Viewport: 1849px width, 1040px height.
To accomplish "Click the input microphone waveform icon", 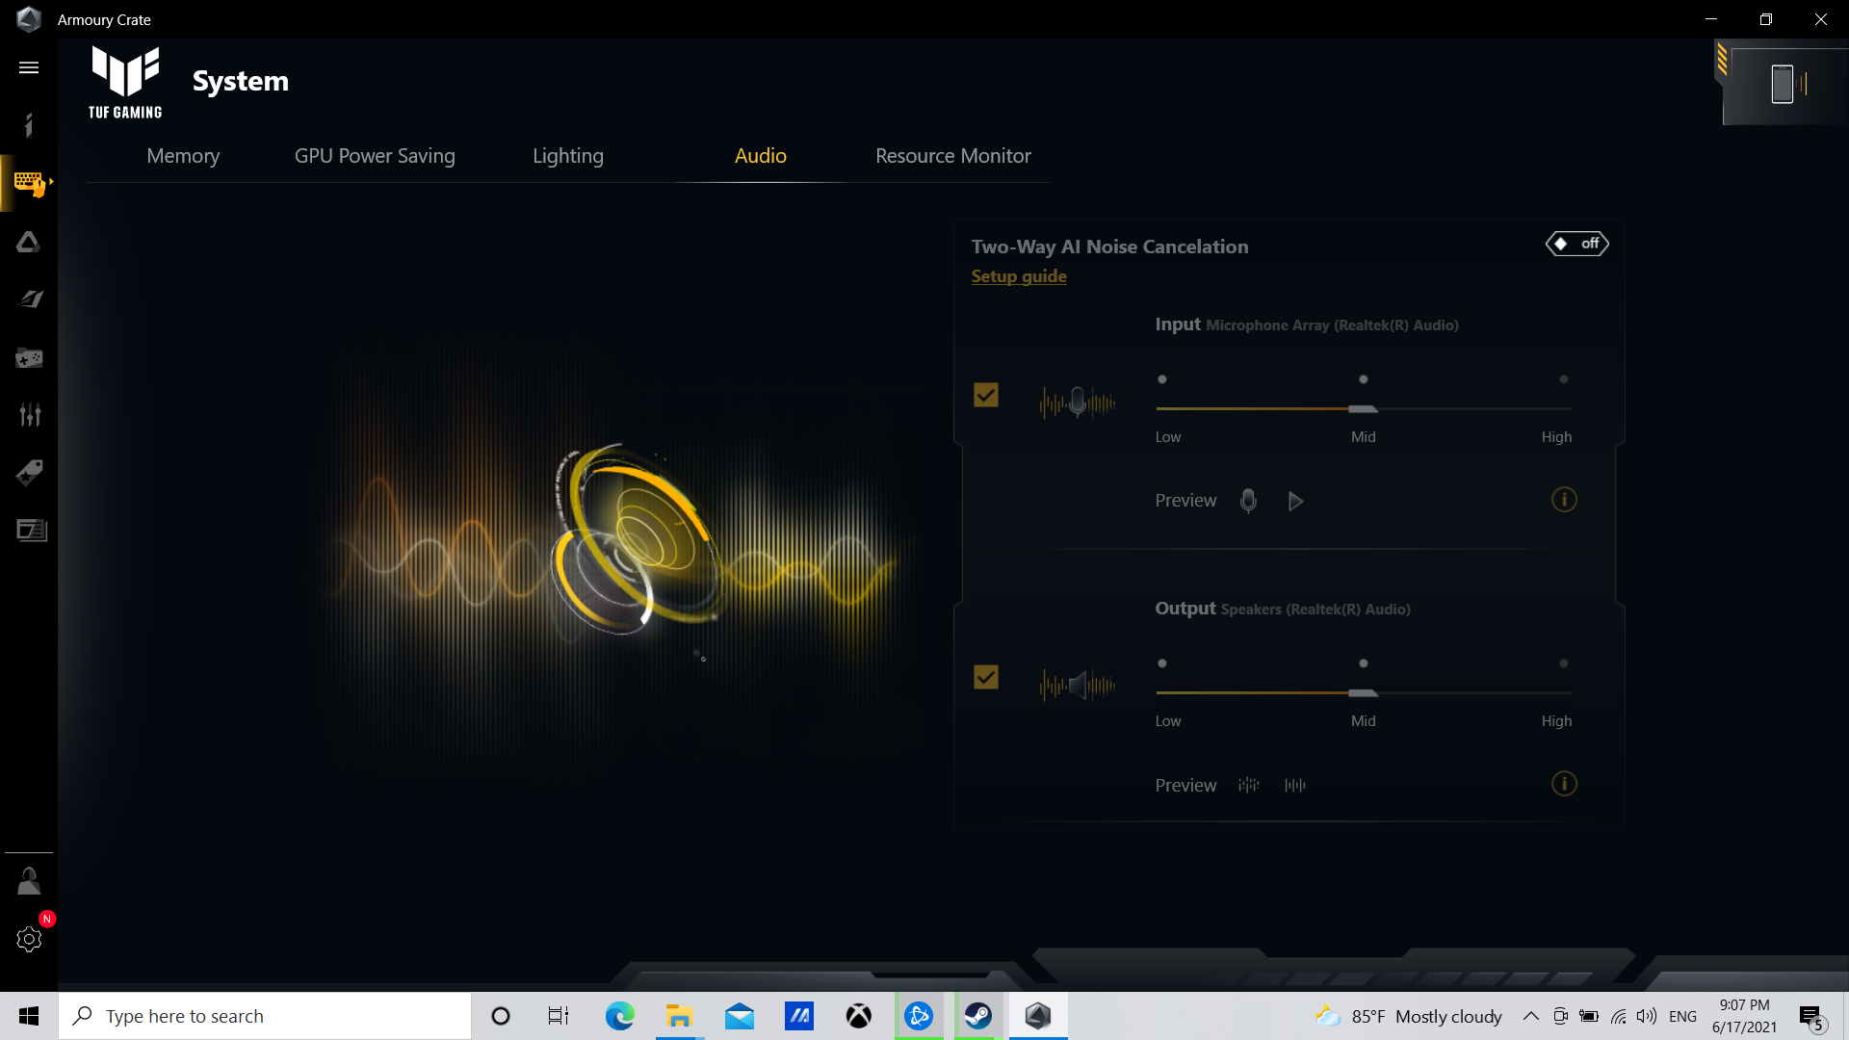I will (1078, 402).
